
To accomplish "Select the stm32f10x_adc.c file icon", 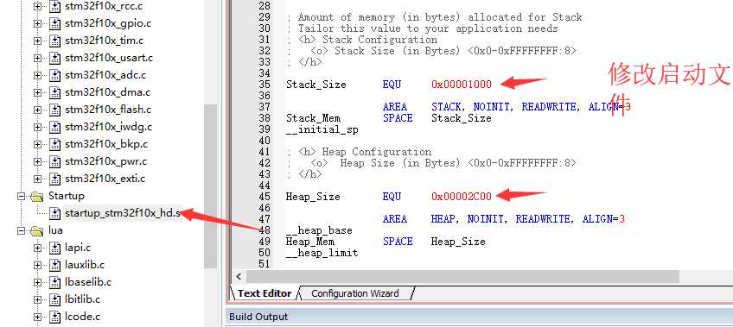I will pos(55,76).
